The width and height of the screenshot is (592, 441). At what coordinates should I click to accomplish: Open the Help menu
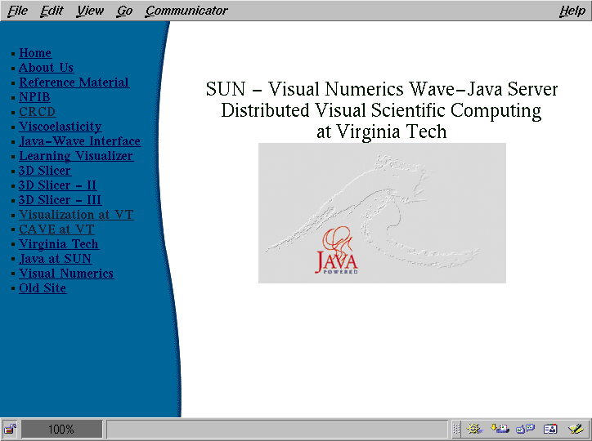click(x=572, y=11)
